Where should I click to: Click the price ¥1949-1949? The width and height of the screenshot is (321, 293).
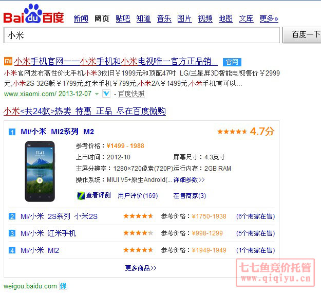(209, 250)
